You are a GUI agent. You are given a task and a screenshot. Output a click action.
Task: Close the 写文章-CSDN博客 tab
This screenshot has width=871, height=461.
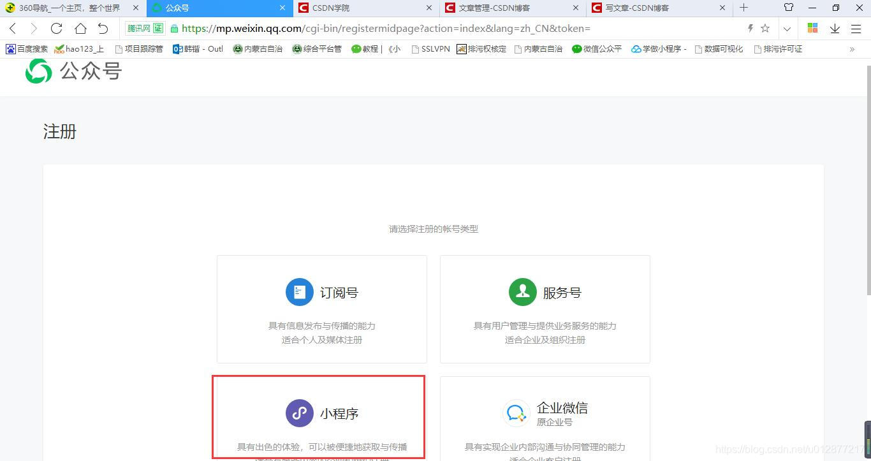722,8
